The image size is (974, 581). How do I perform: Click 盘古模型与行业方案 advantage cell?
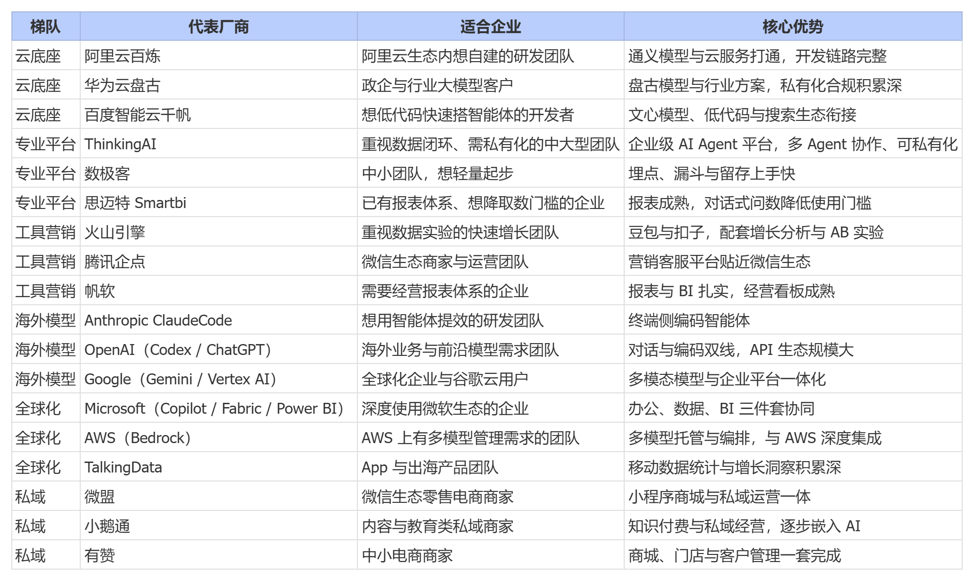(x=793, y=85)
